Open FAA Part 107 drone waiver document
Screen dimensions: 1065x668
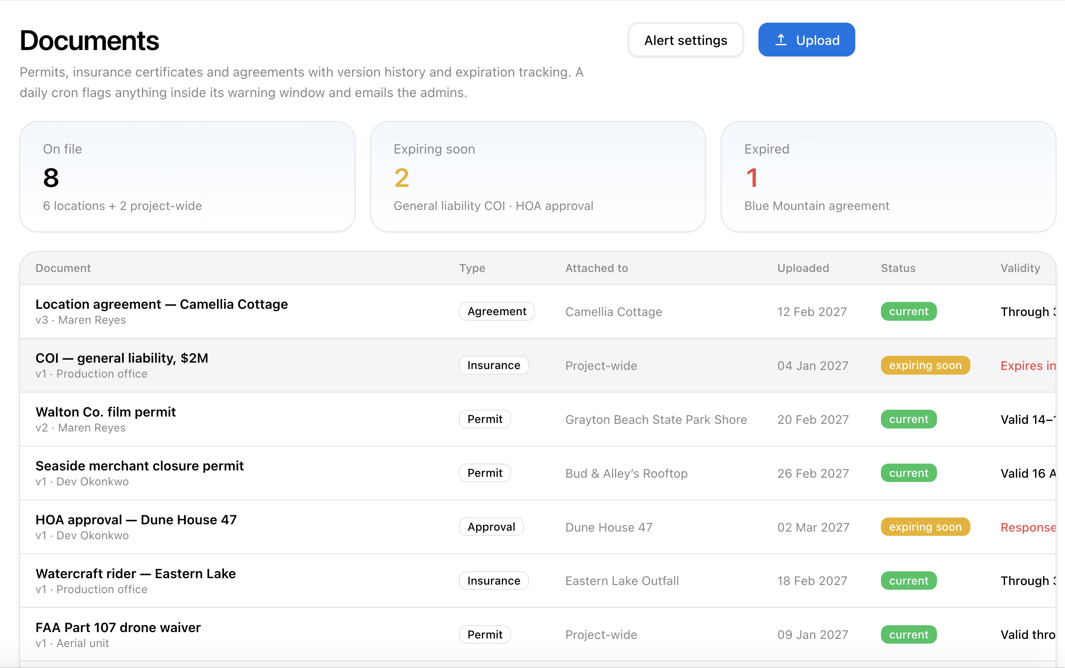tap(118, 627)
